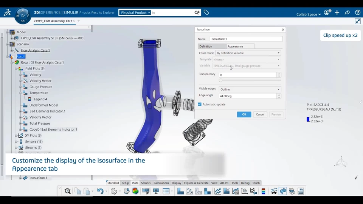Select Total Pressure in the tree
This screenshot has height=204, width=363.
point(40,124)
